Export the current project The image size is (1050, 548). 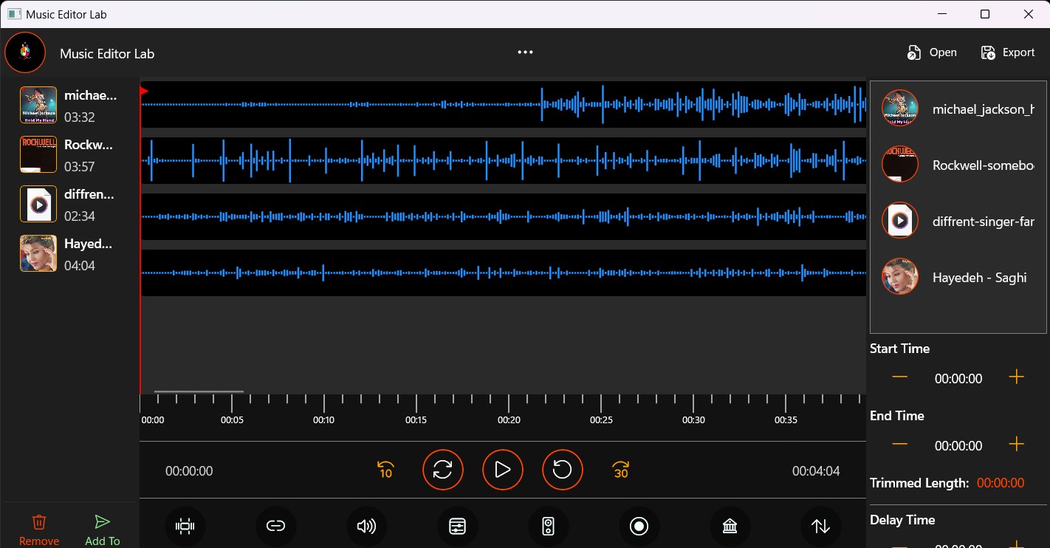tap(1008, 52)
